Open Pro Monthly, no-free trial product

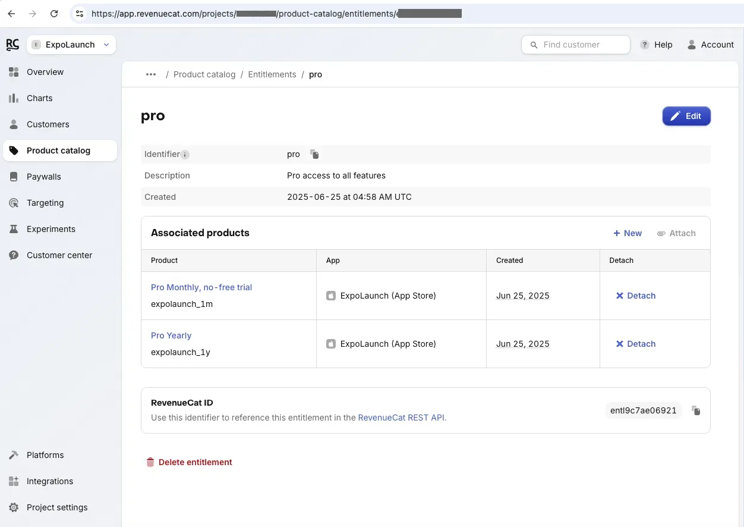pos(201,287)
